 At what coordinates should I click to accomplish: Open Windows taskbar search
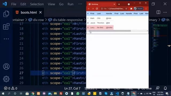9,94
